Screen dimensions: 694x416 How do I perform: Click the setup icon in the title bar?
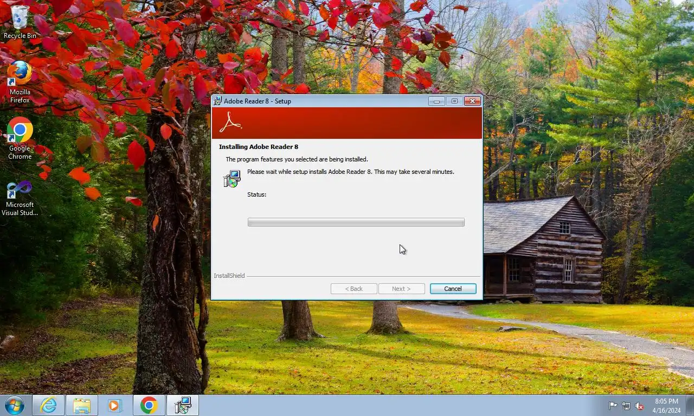218,101
